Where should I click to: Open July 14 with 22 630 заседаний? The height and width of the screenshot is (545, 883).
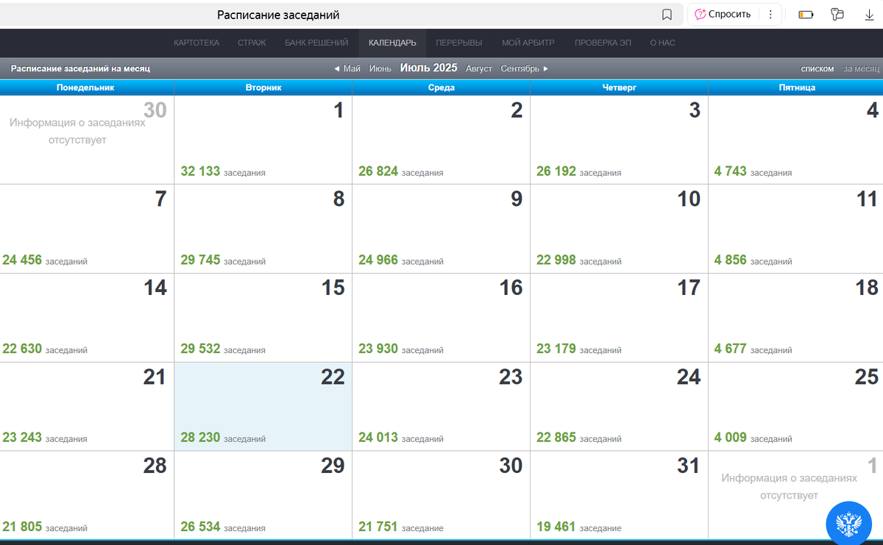(x=87, y=318)
